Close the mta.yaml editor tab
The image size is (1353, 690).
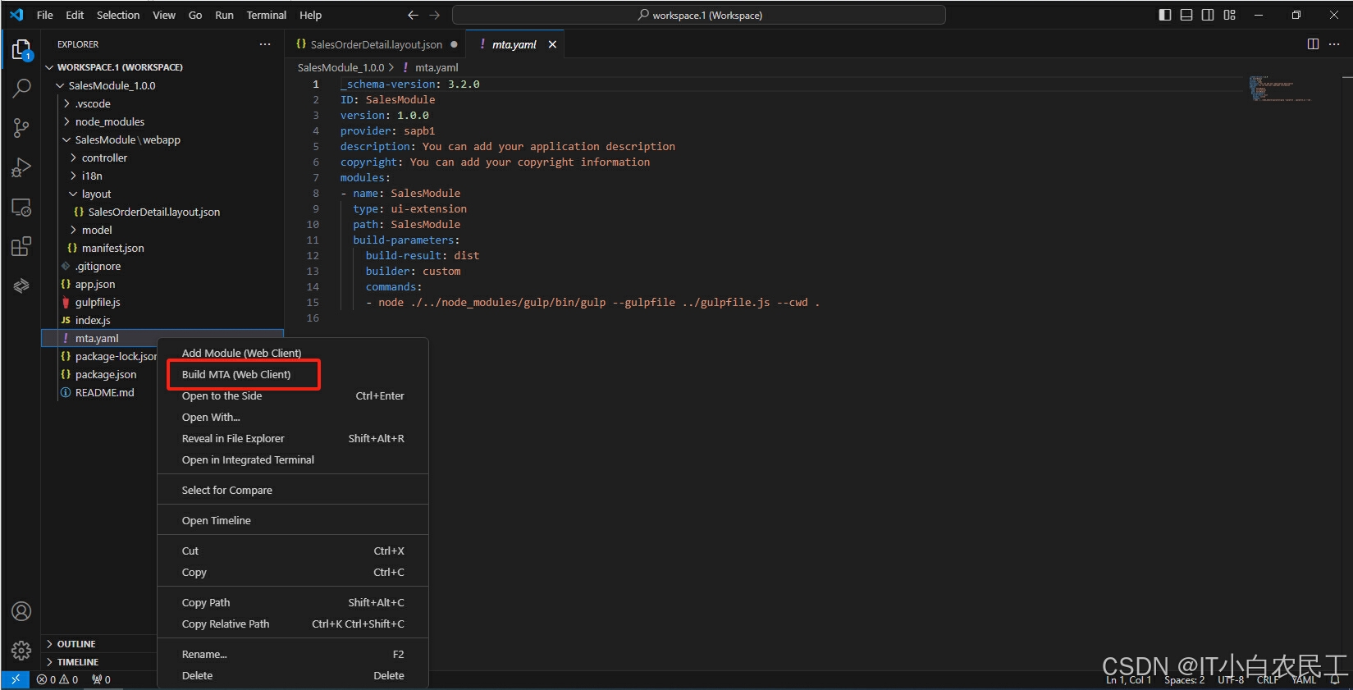[x=552, y=44]
